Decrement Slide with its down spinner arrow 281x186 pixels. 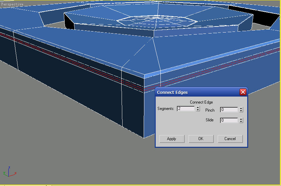click(241, 122)
